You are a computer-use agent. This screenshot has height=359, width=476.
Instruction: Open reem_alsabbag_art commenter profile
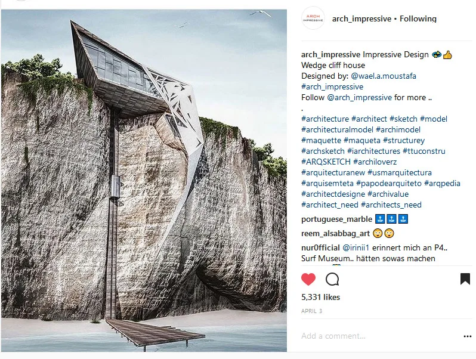coord(335,233)
